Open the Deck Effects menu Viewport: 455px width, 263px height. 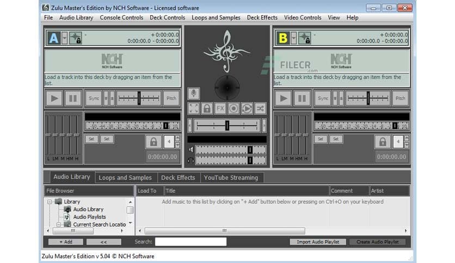[262, 18]
